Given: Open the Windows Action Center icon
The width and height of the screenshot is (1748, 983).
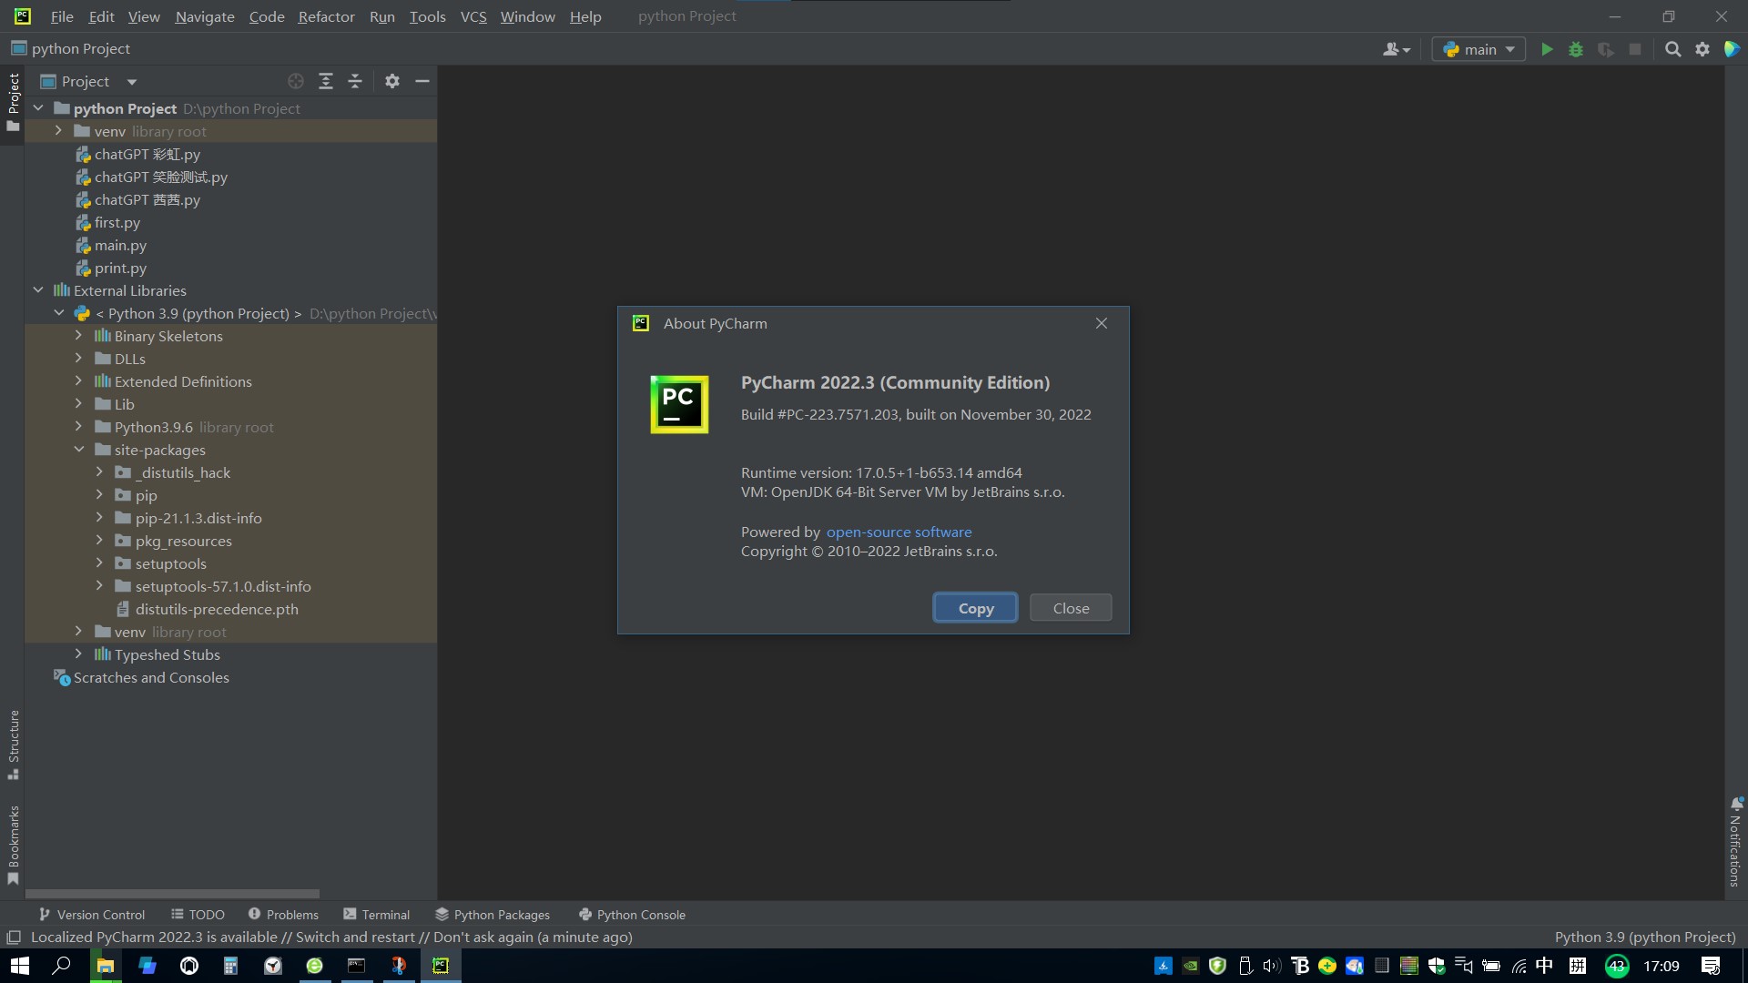Looking at the screenshot, I should tap(1711, 966).
